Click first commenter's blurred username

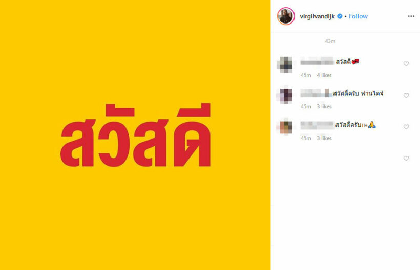[317, 62]
